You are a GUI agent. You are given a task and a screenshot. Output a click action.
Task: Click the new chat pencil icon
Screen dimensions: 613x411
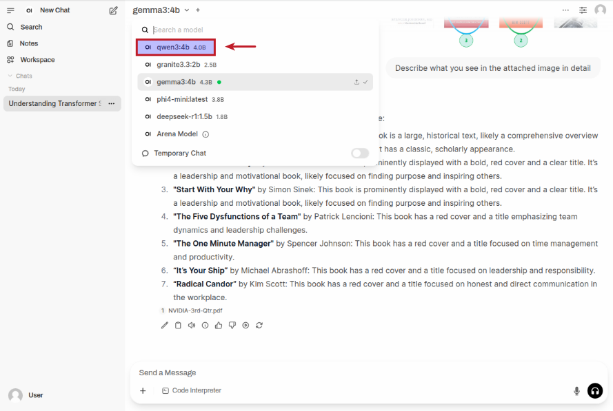pyautogui.click(x=113, y=10)
